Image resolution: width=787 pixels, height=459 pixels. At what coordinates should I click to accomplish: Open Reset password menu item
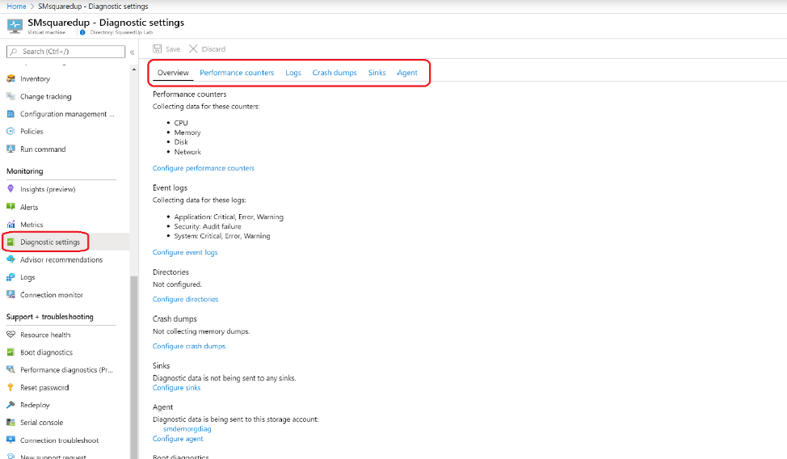(44, 388)
